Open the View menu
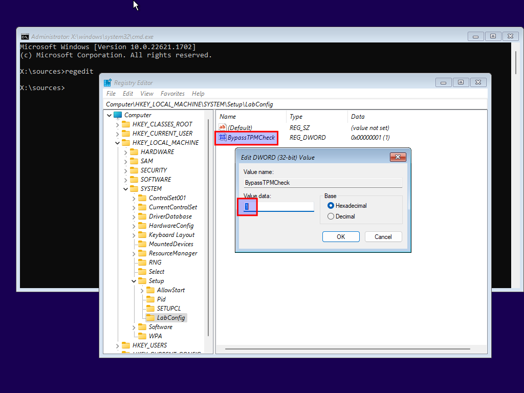This screenshot has height=393, width=524. (147, 94)
